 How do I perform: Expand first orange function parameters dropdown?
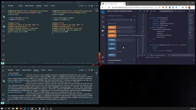[134, 27]
